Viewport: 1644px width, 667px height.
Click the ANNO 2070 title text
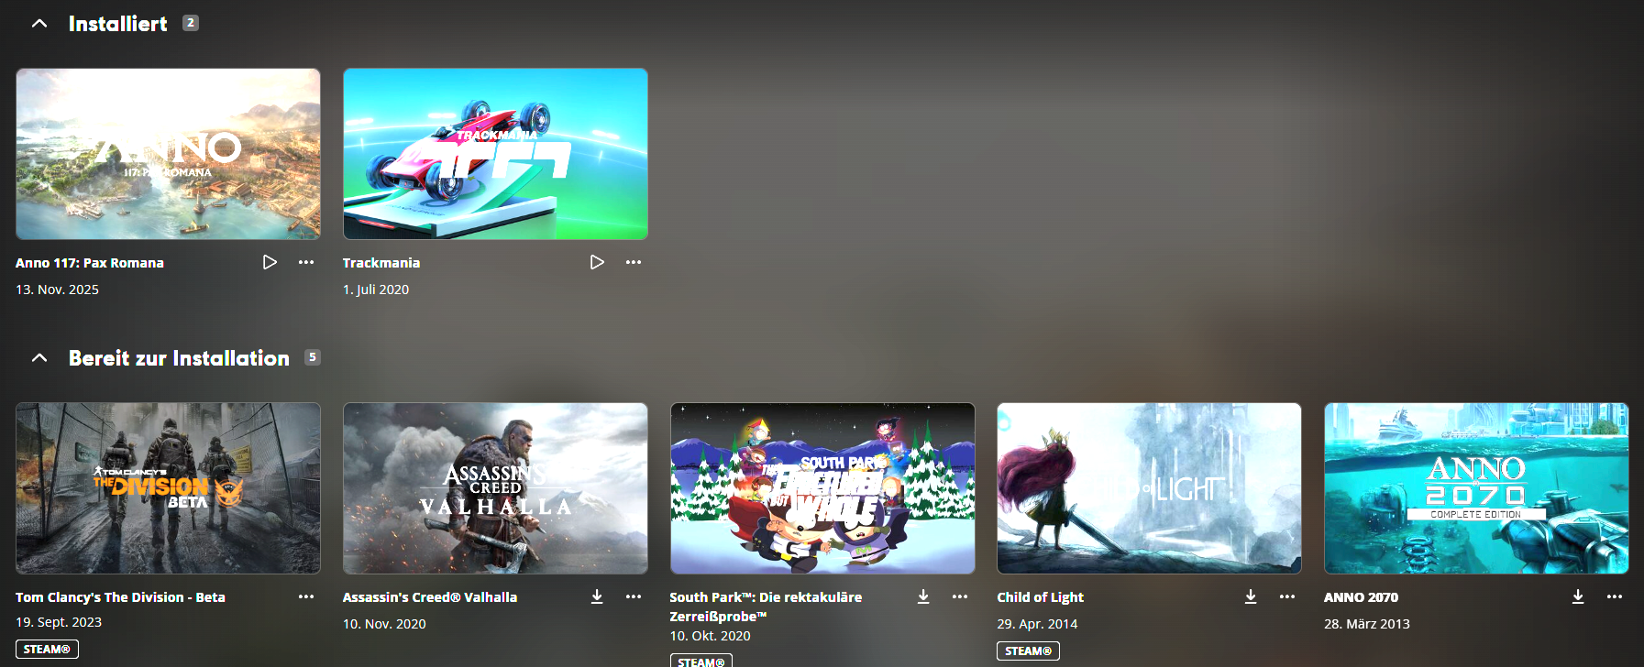point(1361,597)
